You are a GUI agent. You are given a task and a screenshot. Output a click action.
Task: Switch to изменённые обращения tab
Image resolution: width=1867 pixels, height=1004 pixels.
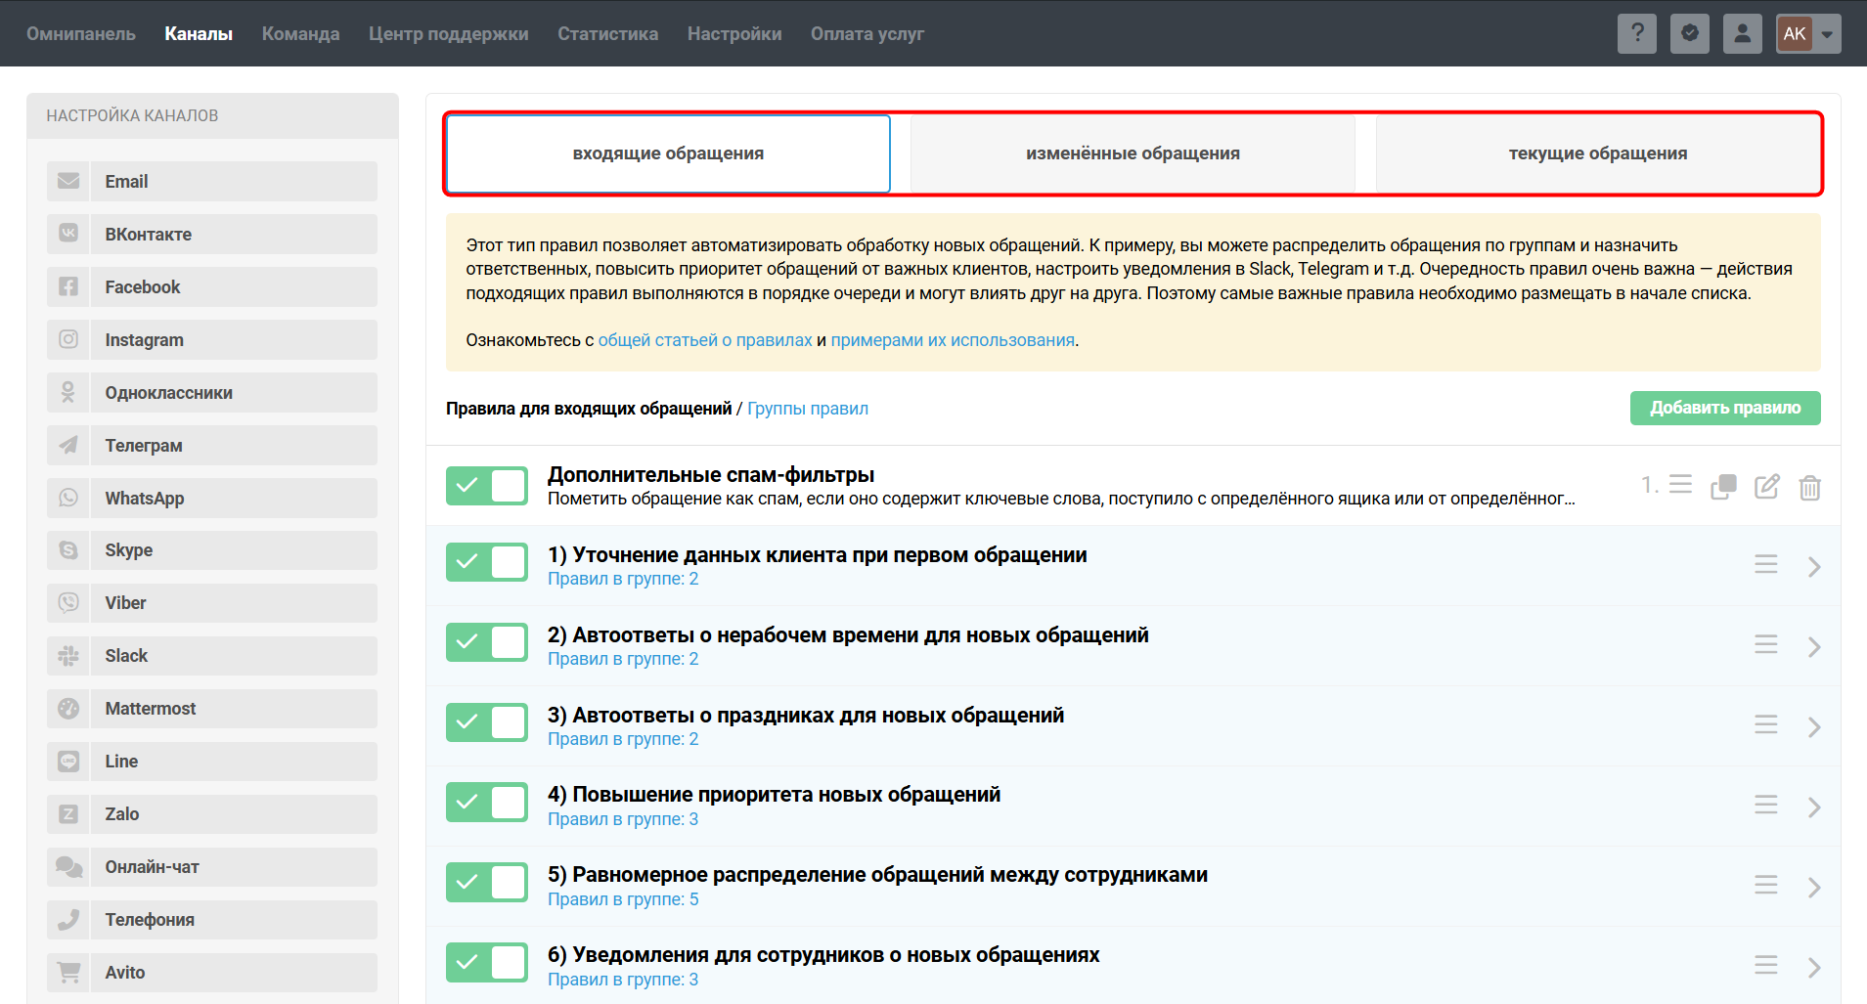coord(1133,153)
